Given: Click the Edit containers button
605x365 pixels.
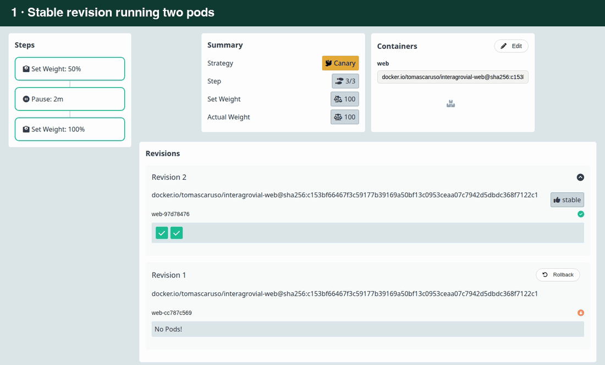Looking at the screenshot, I should pos(512,46).
